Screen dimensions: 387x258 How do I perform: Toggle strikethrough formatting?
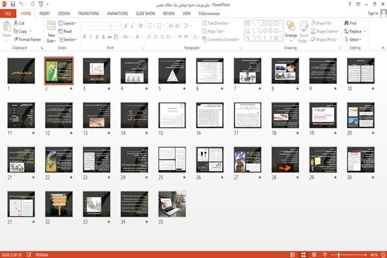[x=109, y=37]
